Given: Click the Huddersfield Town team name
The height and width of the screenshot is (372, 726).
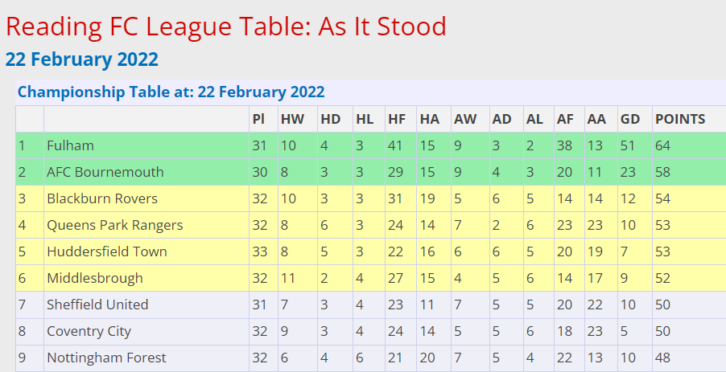Looking at the screenshot, I should 107,251.
